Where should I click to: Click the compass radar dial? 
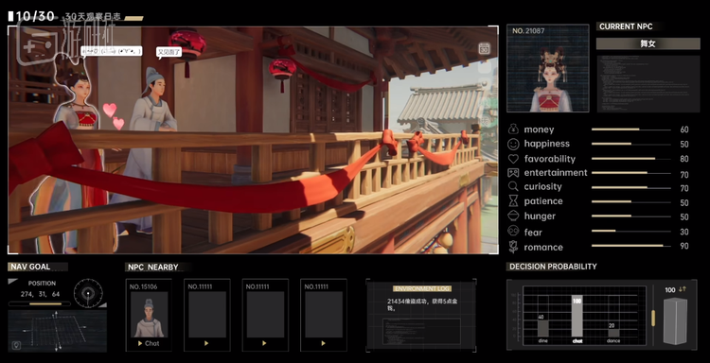88,293
